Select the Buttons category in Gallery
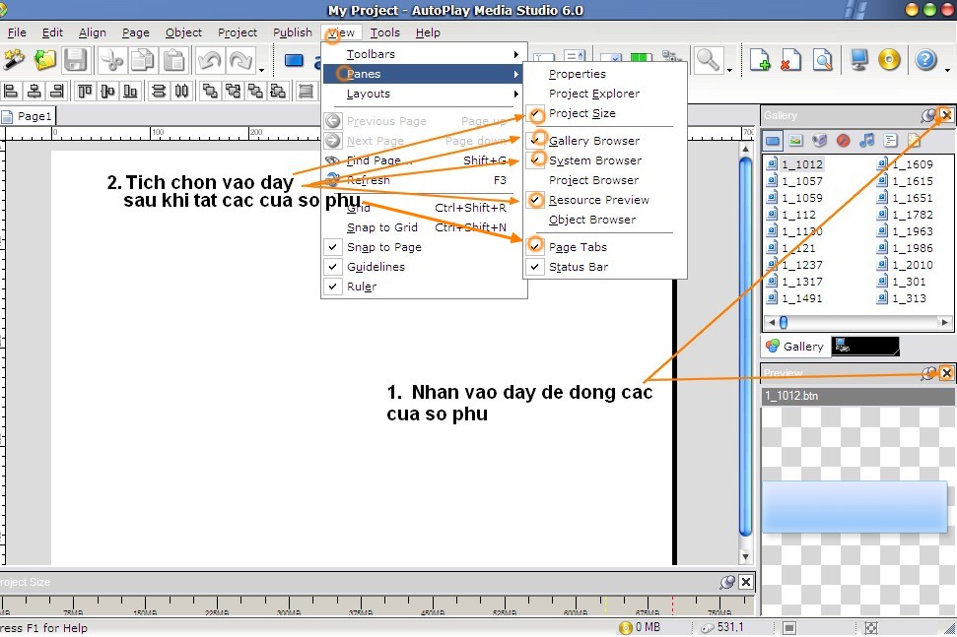This screenshot has width=957, height=637. click(x=773, y=141)
